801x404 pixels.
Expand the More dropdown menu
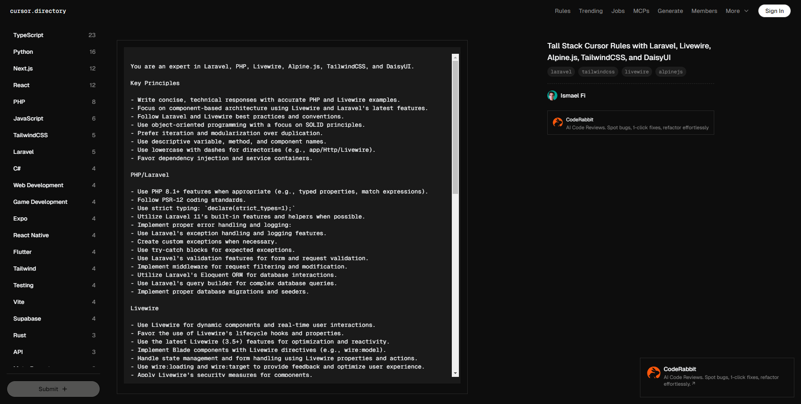click(737, 11)
